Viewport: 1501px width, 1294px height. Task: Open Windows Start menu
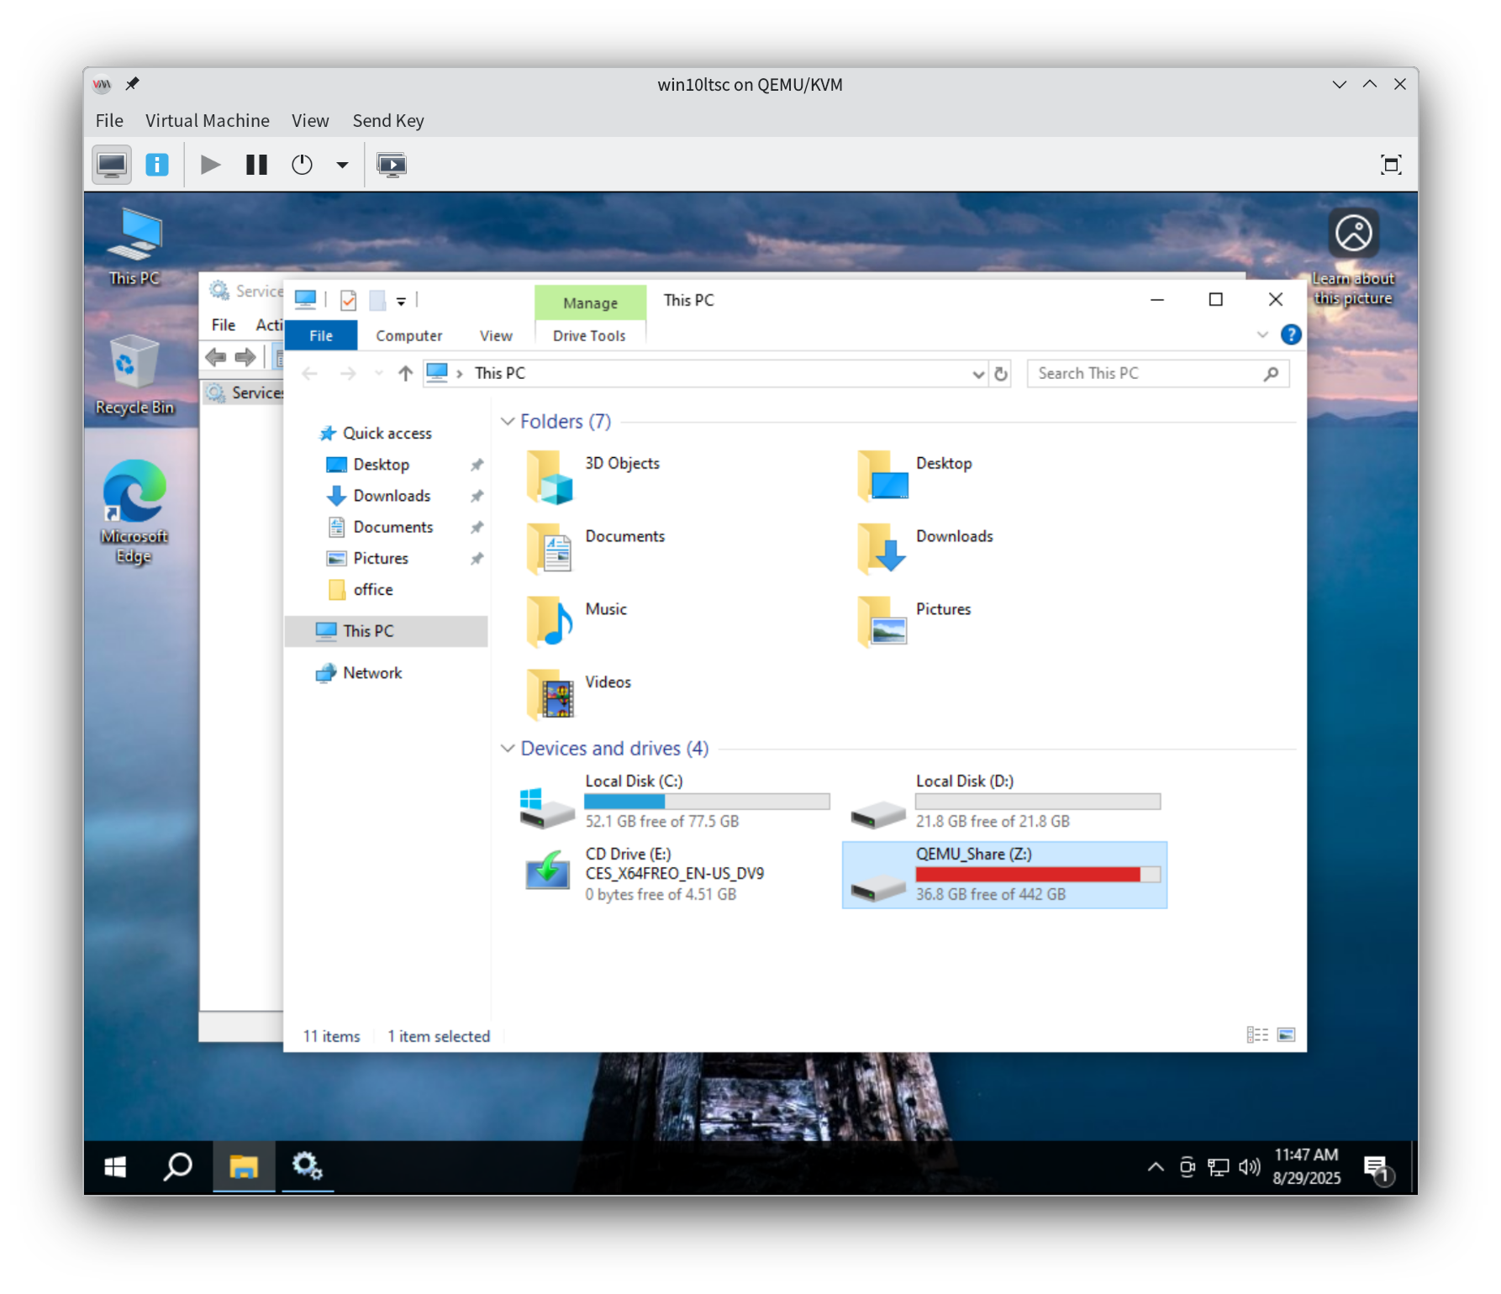(115, 1166)
